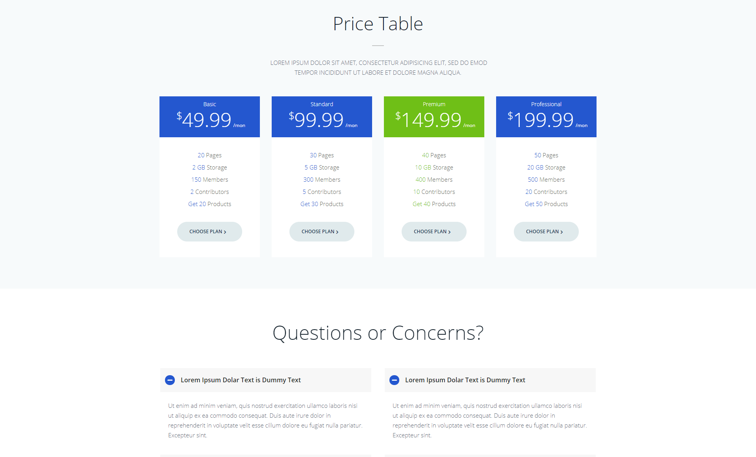
Task: Click the Basic plan $49.99 price
Action: [207, 120]
